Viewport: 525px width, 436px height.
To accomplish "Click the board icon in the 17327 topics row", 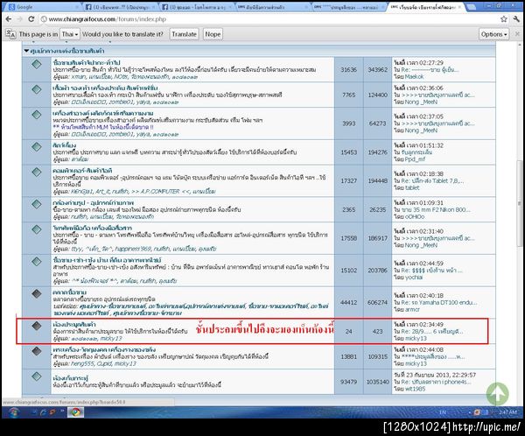I will (37, 172).
